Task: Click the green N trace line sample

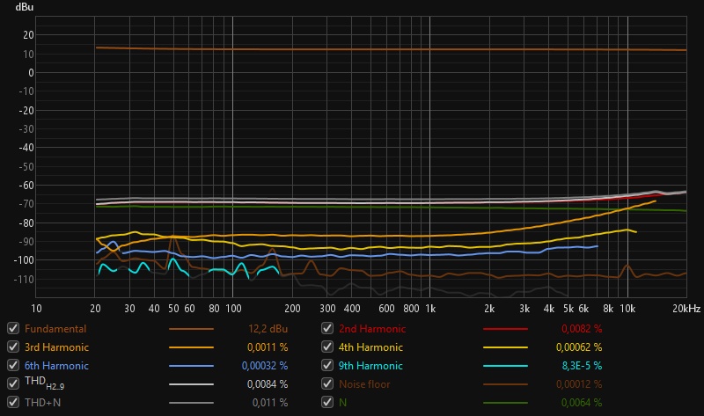Action: pos(505,403)
